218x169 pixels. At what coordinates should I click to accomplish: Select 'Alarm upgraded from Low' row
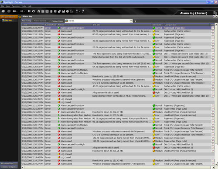(x=118, y=112)
